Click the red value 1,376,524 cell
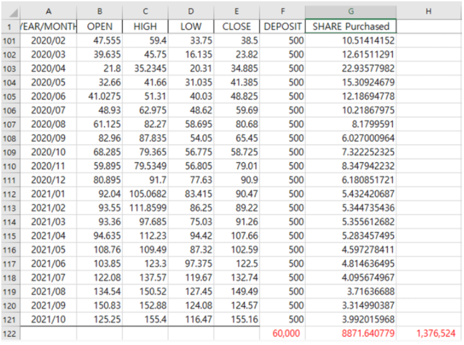464x345 pixels. [x=429, y=334]
